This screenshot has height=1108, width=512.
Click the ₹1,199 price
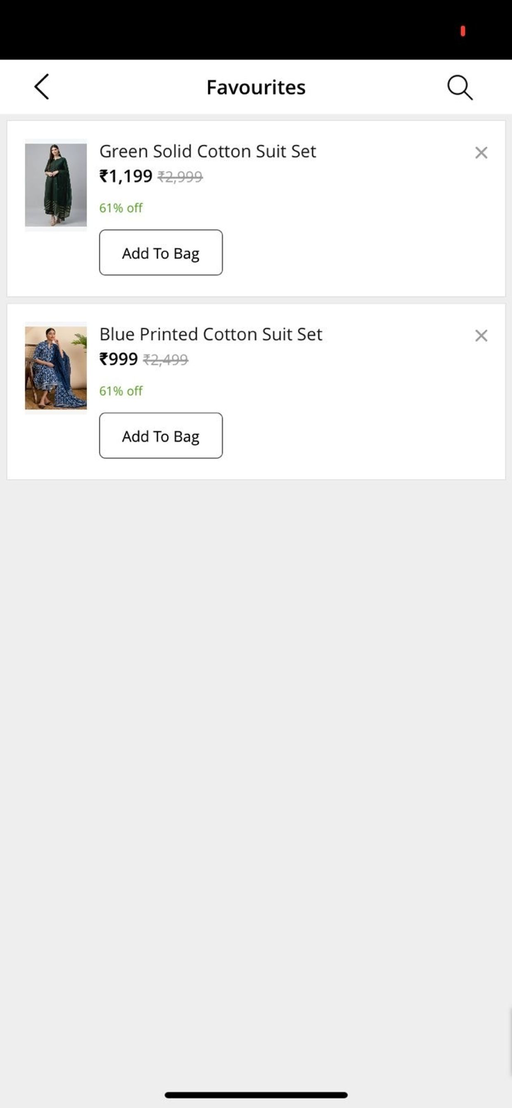126,176
